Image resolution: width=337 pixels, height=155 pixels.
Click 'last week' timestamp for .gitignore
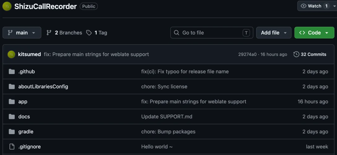point(317,147)
